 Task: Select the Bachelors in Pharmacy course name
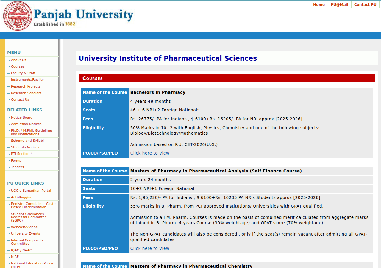coord(158,92)
